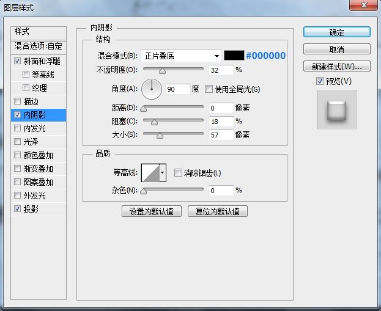
Task: Uncheck the 内阴影 checkbox
Action: click(17, 115)
